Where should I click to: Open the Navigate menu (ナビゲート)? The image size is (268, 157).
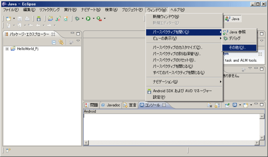tap(91, 10)
